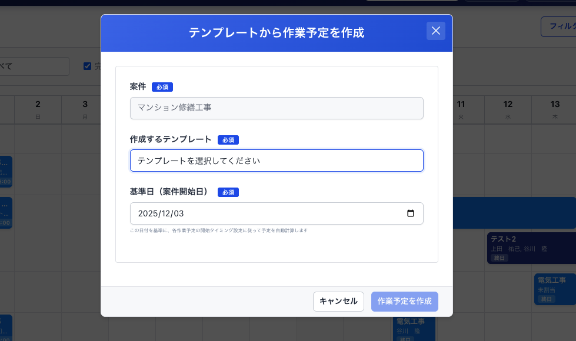Click the 案件 field showing マンション修繕工事
576x341 pixels.
[277, 108]
